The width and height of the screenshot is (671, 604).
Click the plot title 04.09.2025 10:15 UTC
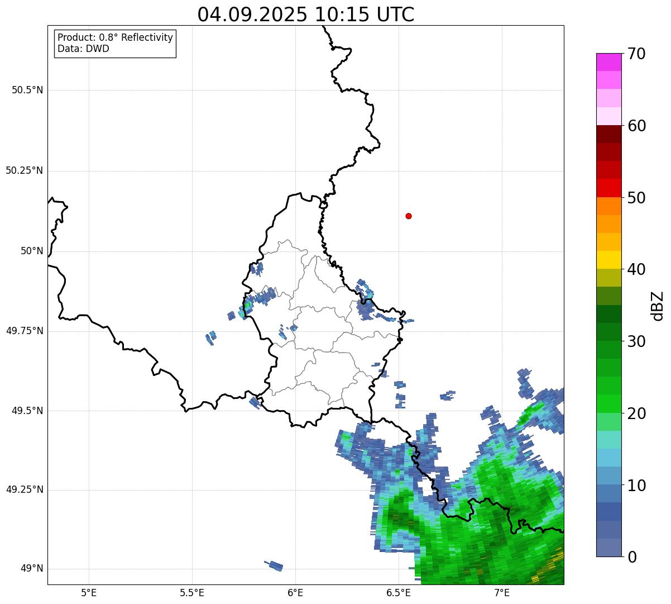point(306,15)
